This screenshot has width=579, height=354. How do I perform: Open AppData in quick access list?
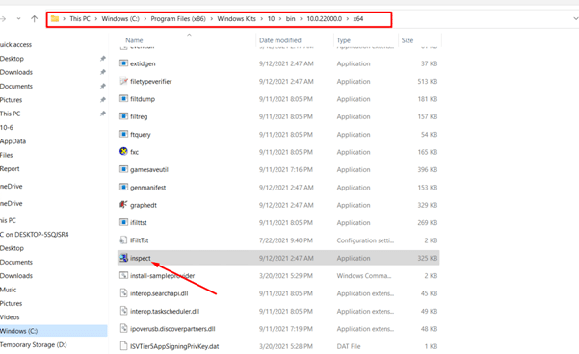click(13, 141)
